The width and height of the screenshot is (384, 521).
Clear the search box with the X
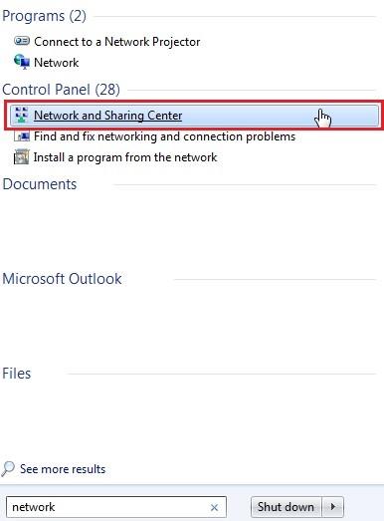[214, 507]
